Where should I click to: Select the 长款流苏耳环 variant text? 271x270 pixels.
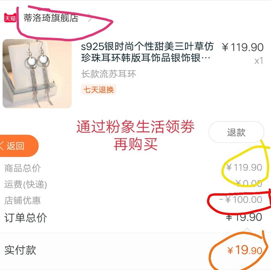click(x=109, y=74)
